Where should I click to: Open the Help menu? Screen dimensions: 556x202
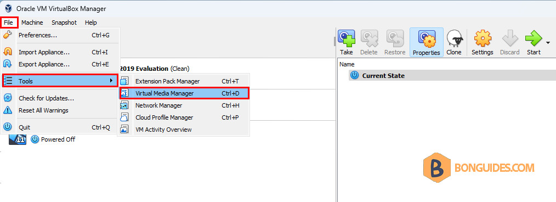pos(91,23)
